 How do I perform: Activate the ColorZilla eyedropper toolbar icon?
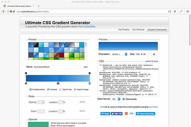pos(181,11)
